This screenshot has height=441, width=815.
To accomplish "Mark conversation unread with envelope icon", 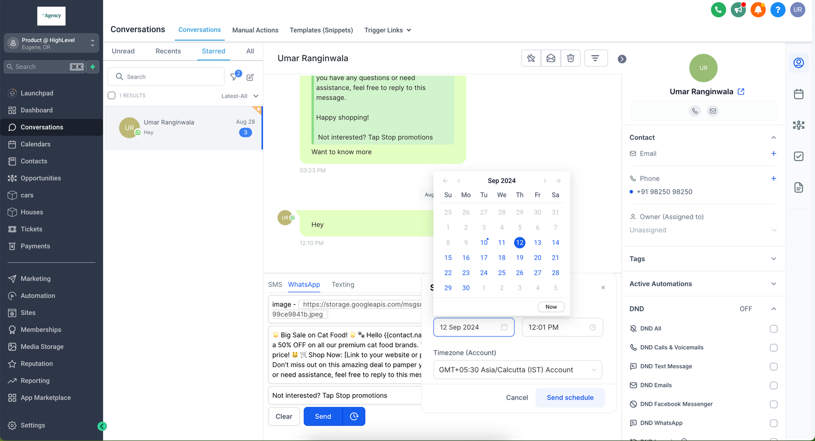I will [551, 58].
